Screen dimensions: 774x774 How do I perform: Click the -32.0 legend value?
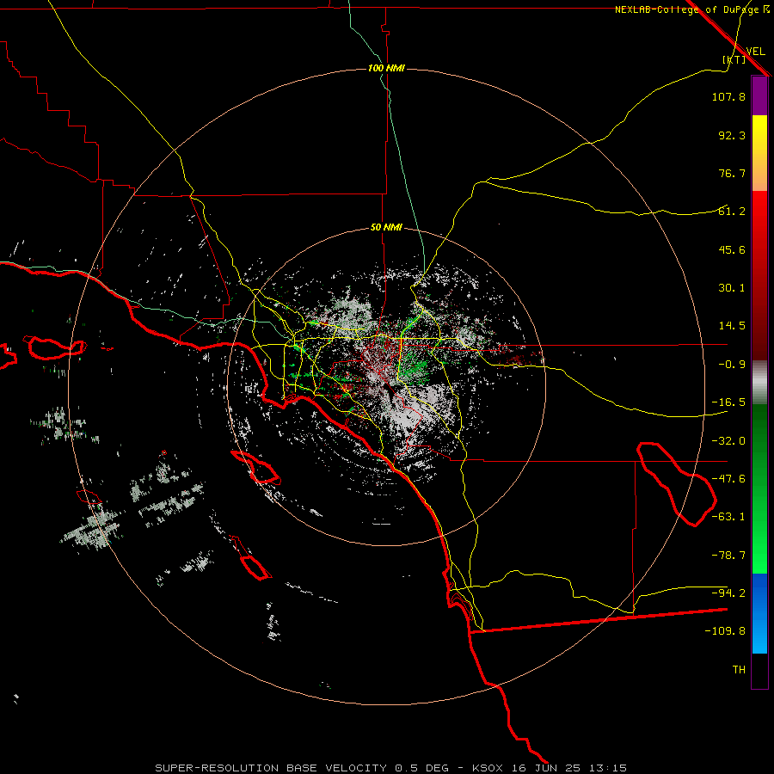click(728, 441)
